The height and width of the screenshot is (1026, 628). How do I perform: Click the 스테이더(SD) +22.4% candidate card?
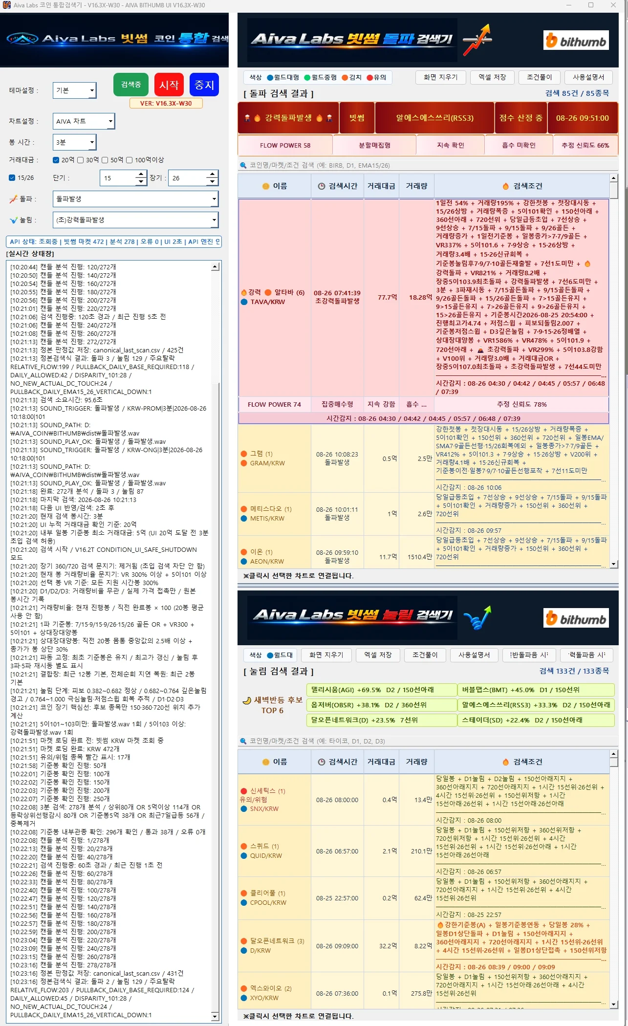[536, 720]
